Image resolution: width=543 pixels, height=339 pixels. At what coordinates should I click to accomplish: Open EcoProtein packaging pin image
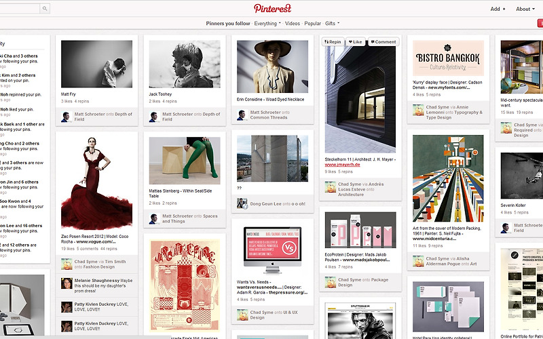coord(360,230)
